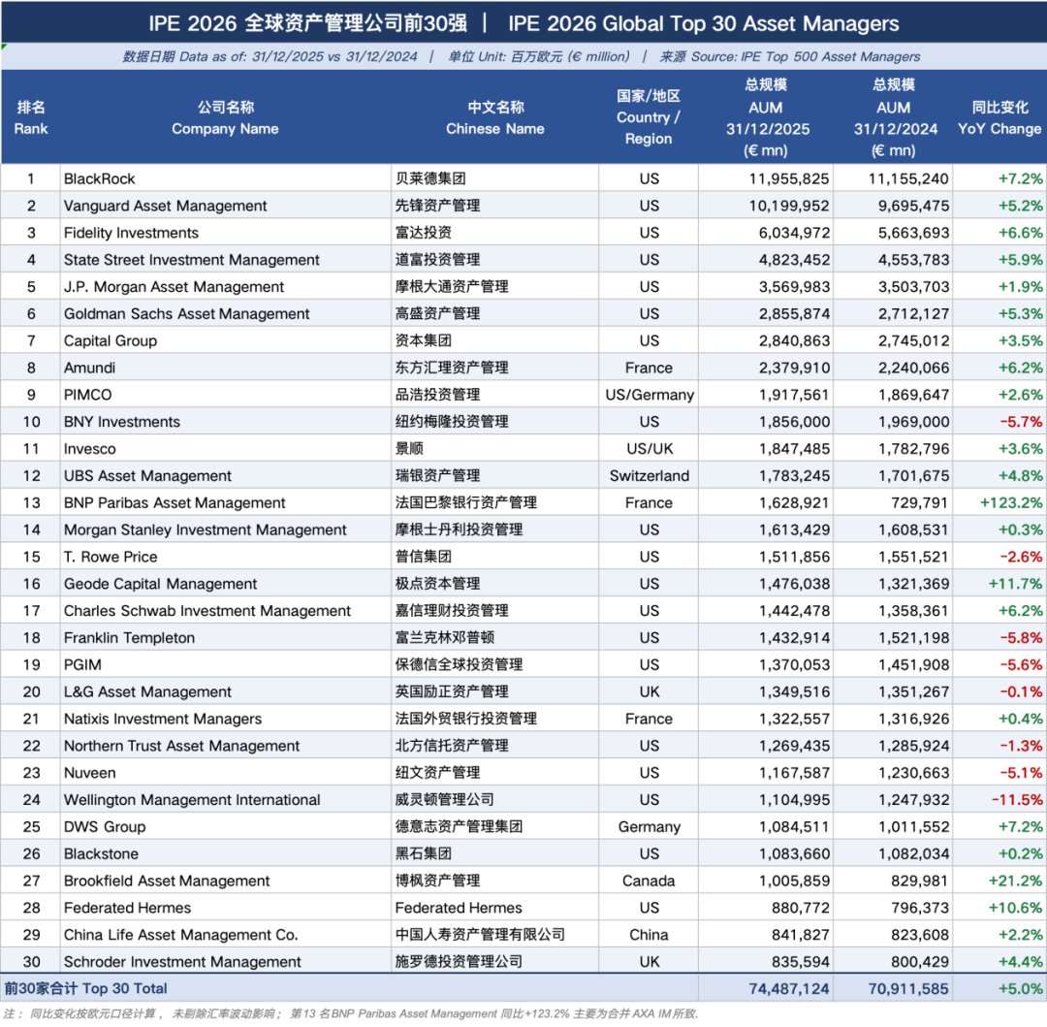Click the YoY Change column header
Viewport: 1047px width, 1027px height.
[x=999, y=117]
